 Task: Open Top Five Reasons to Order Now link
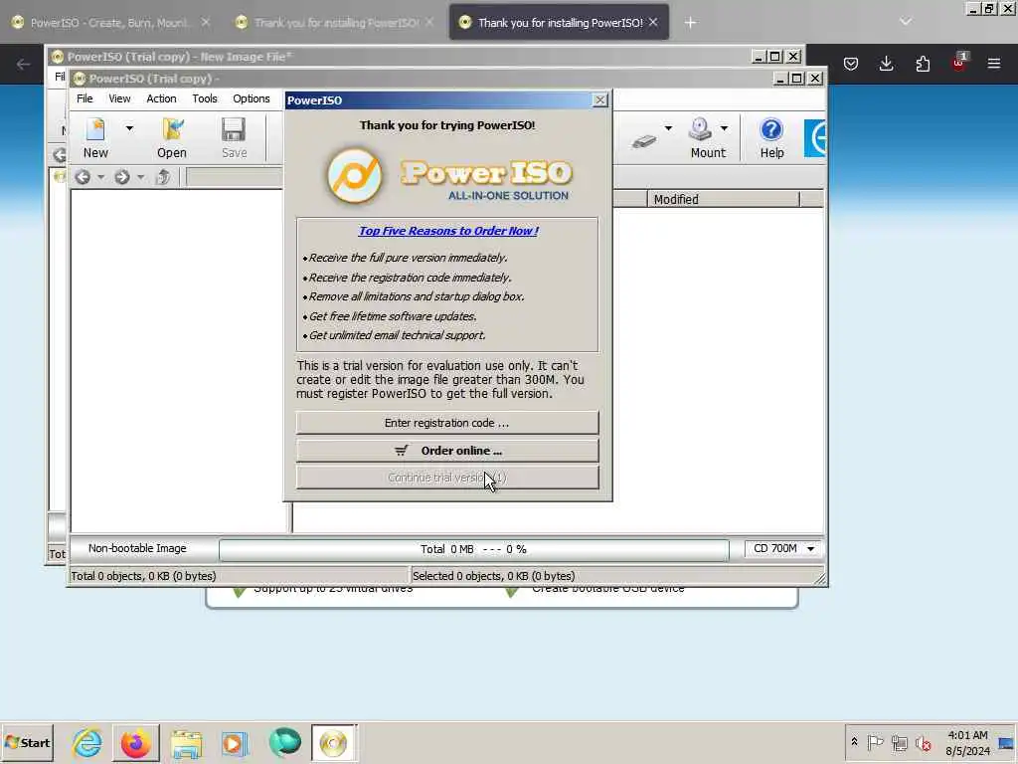[448, 231]
